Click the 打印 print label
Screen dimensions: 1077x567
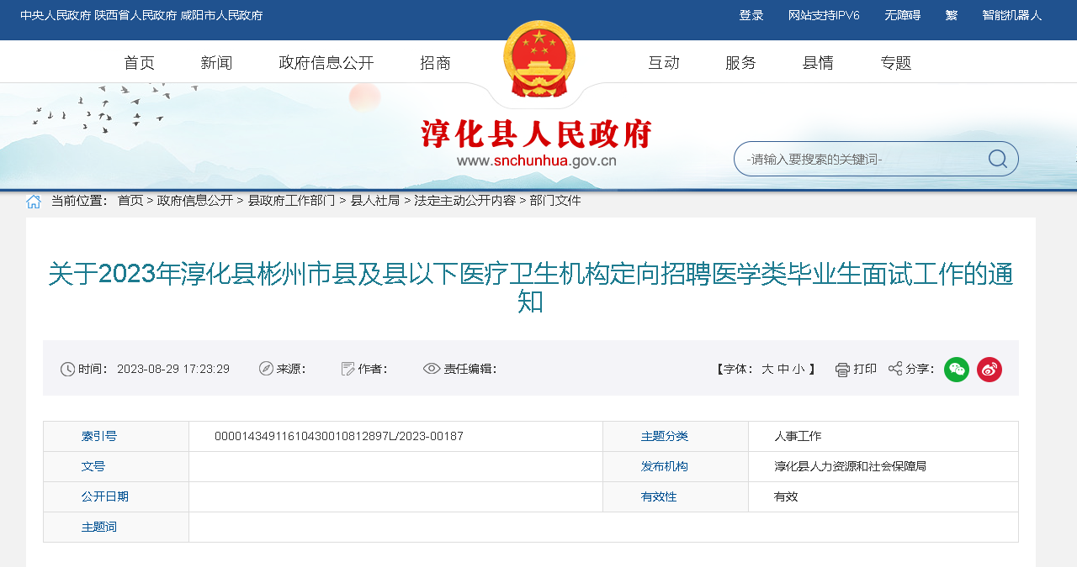coord(865,369)
